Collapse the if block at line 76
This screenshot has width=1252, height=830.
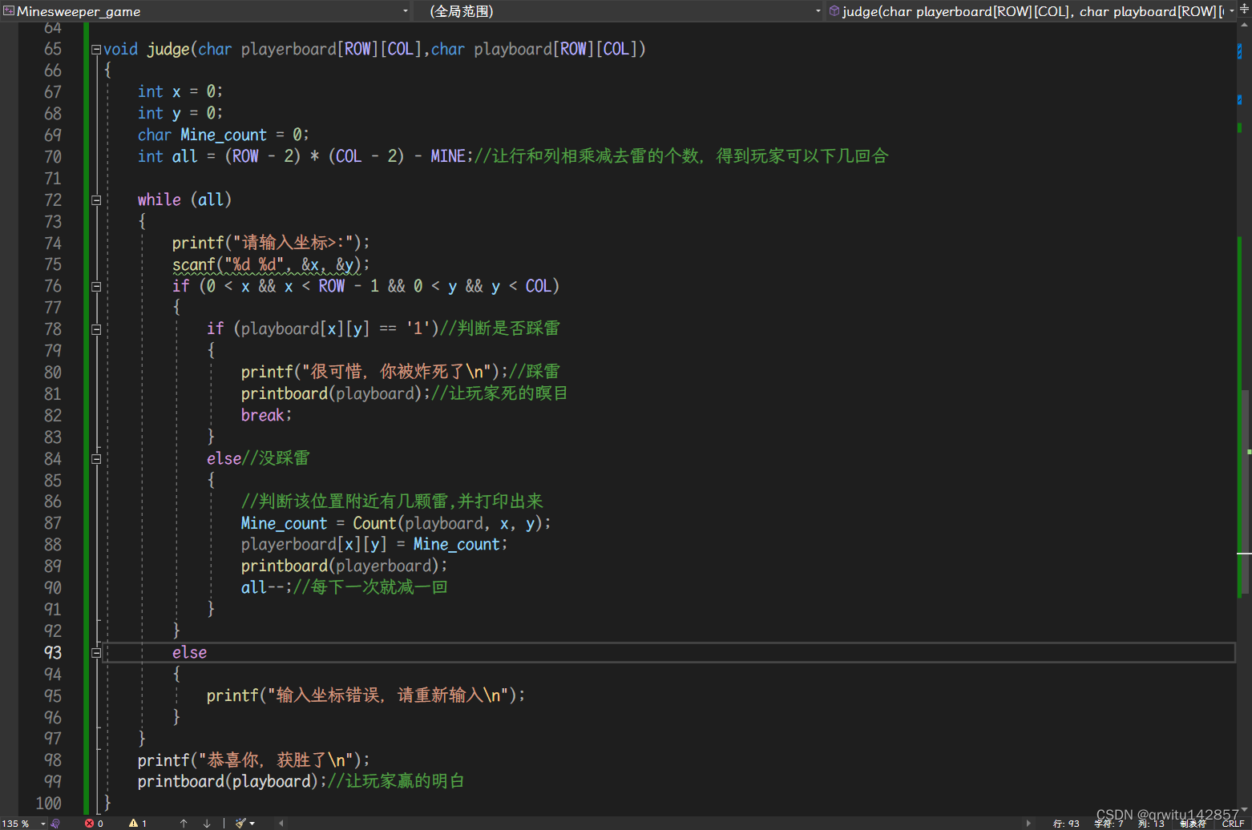[96, 286]
